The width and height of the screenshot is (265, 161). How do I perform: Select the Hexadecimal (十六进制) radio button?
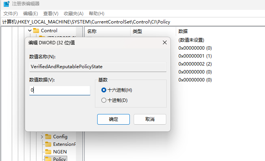tap(104, 90)
